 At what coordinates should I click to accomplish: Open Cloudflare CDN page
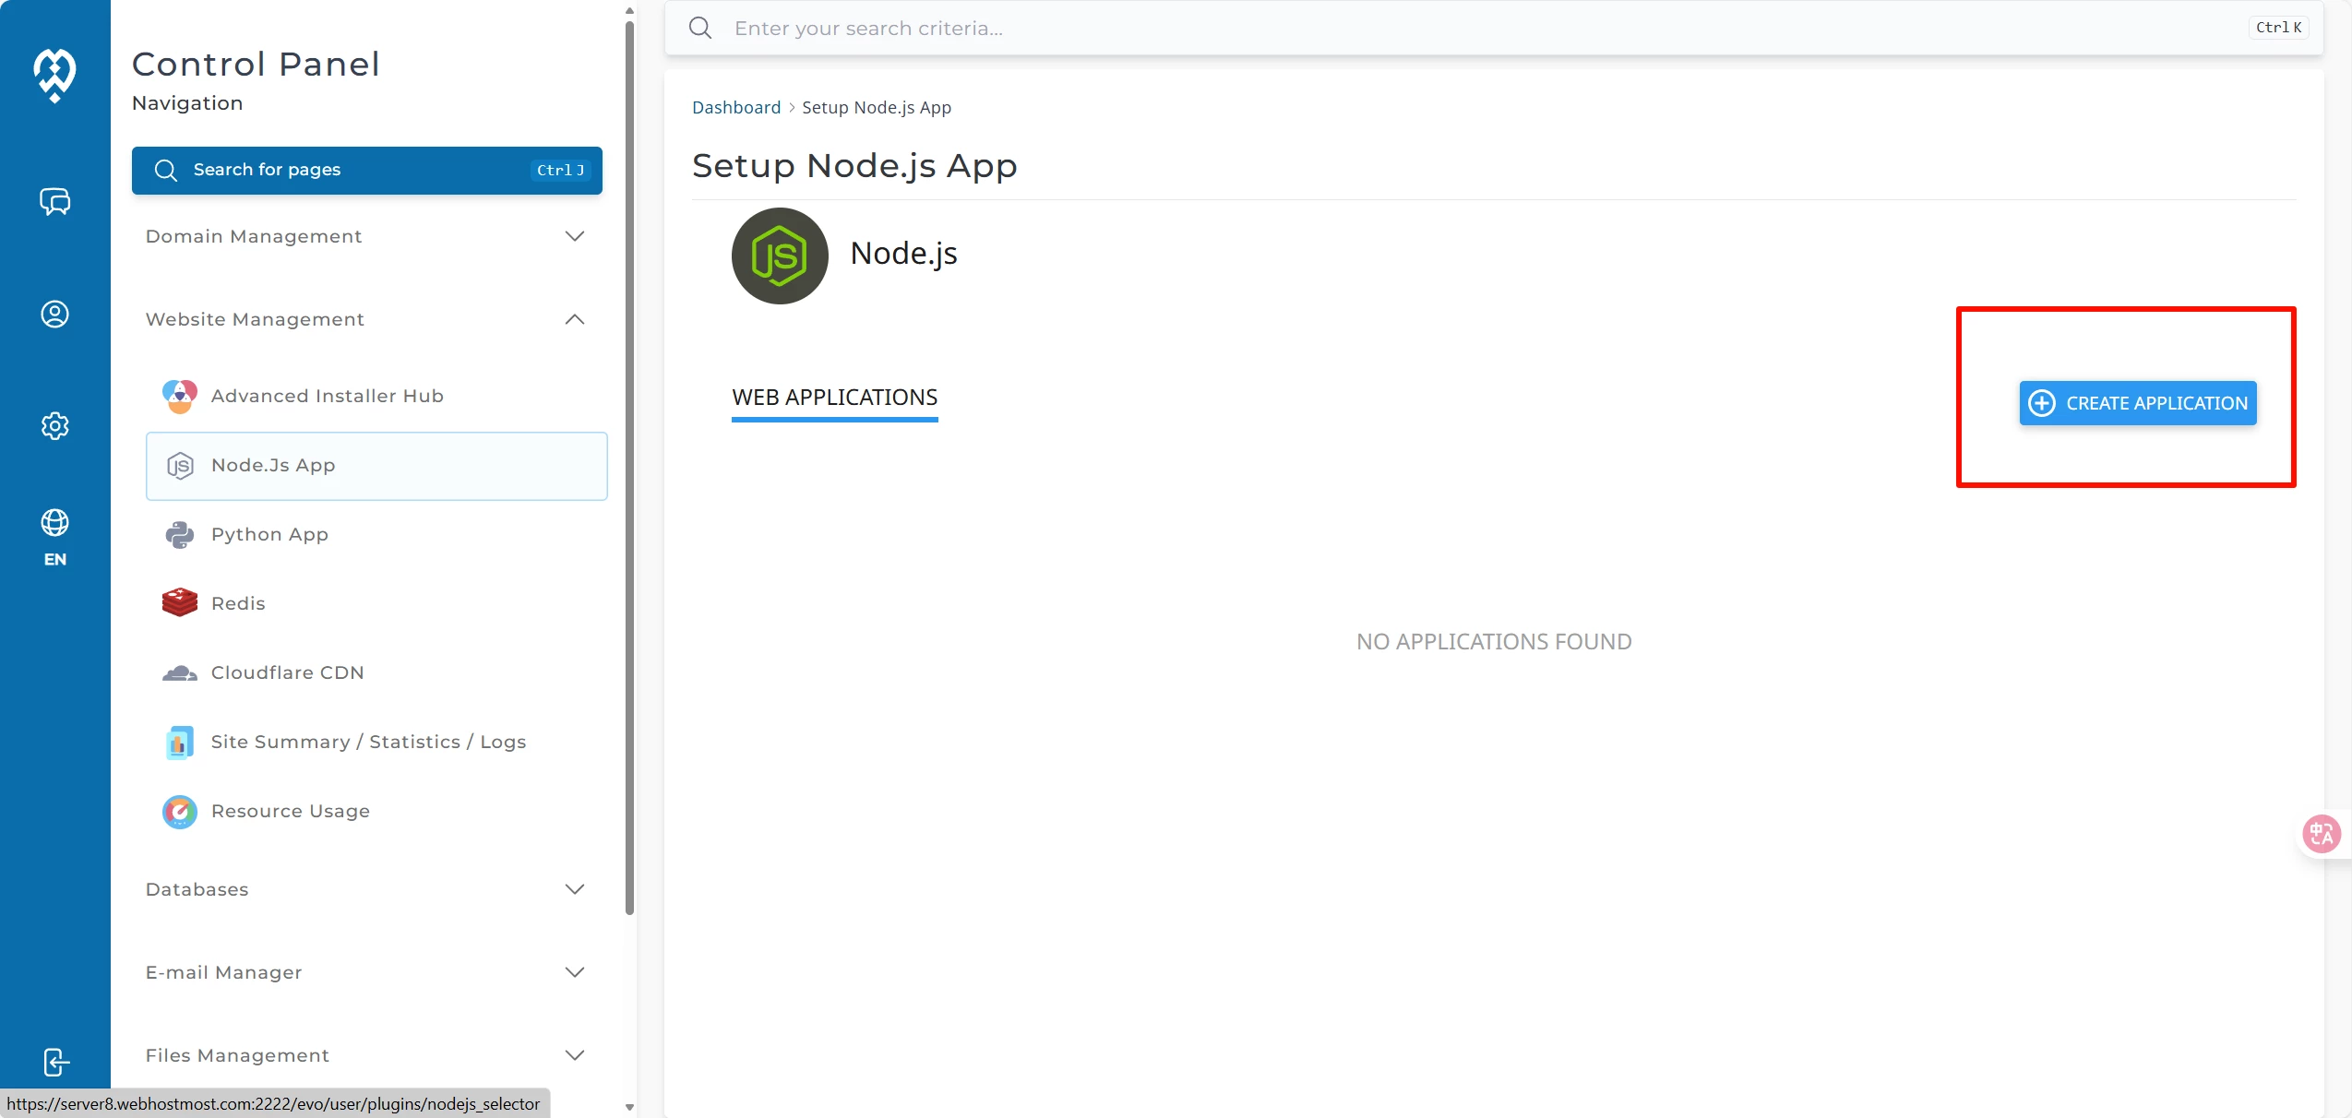[287, 672]
